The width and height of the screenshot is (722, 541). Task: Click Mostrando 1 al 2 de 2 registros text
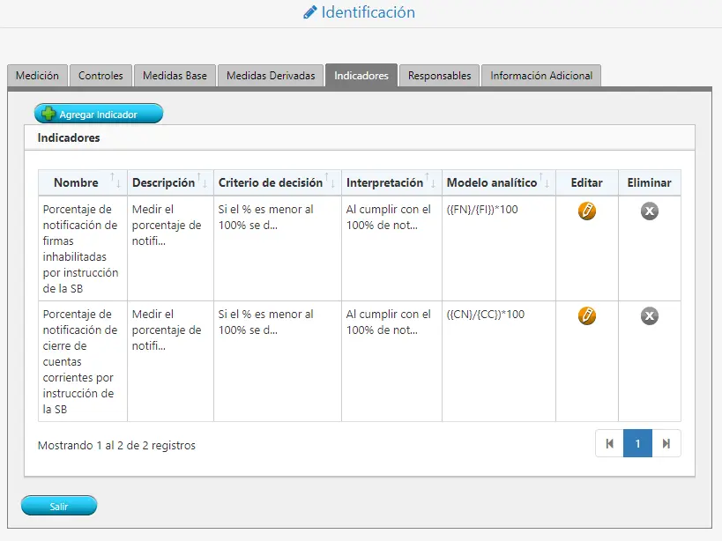point(116,445)
